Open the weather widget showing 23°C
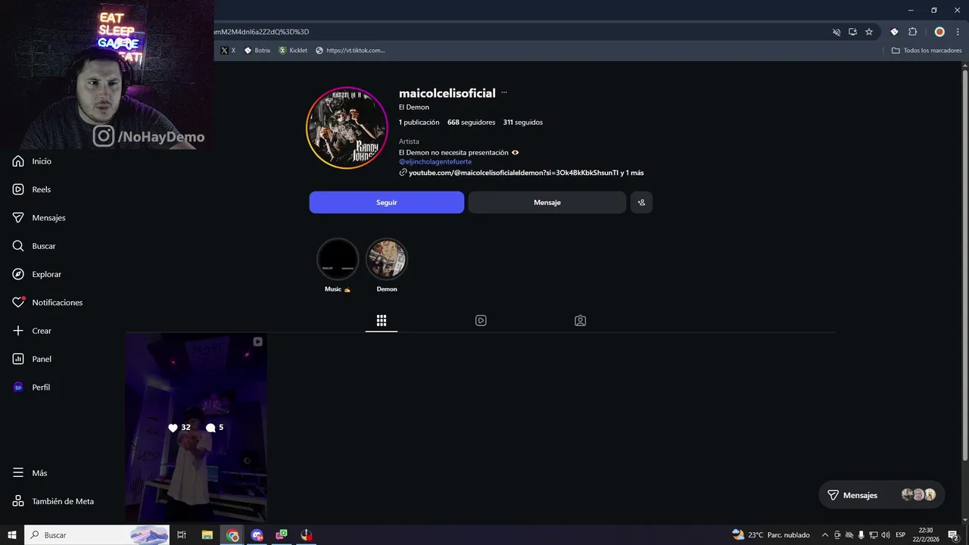Screen dimensions: 969x545 771,535
